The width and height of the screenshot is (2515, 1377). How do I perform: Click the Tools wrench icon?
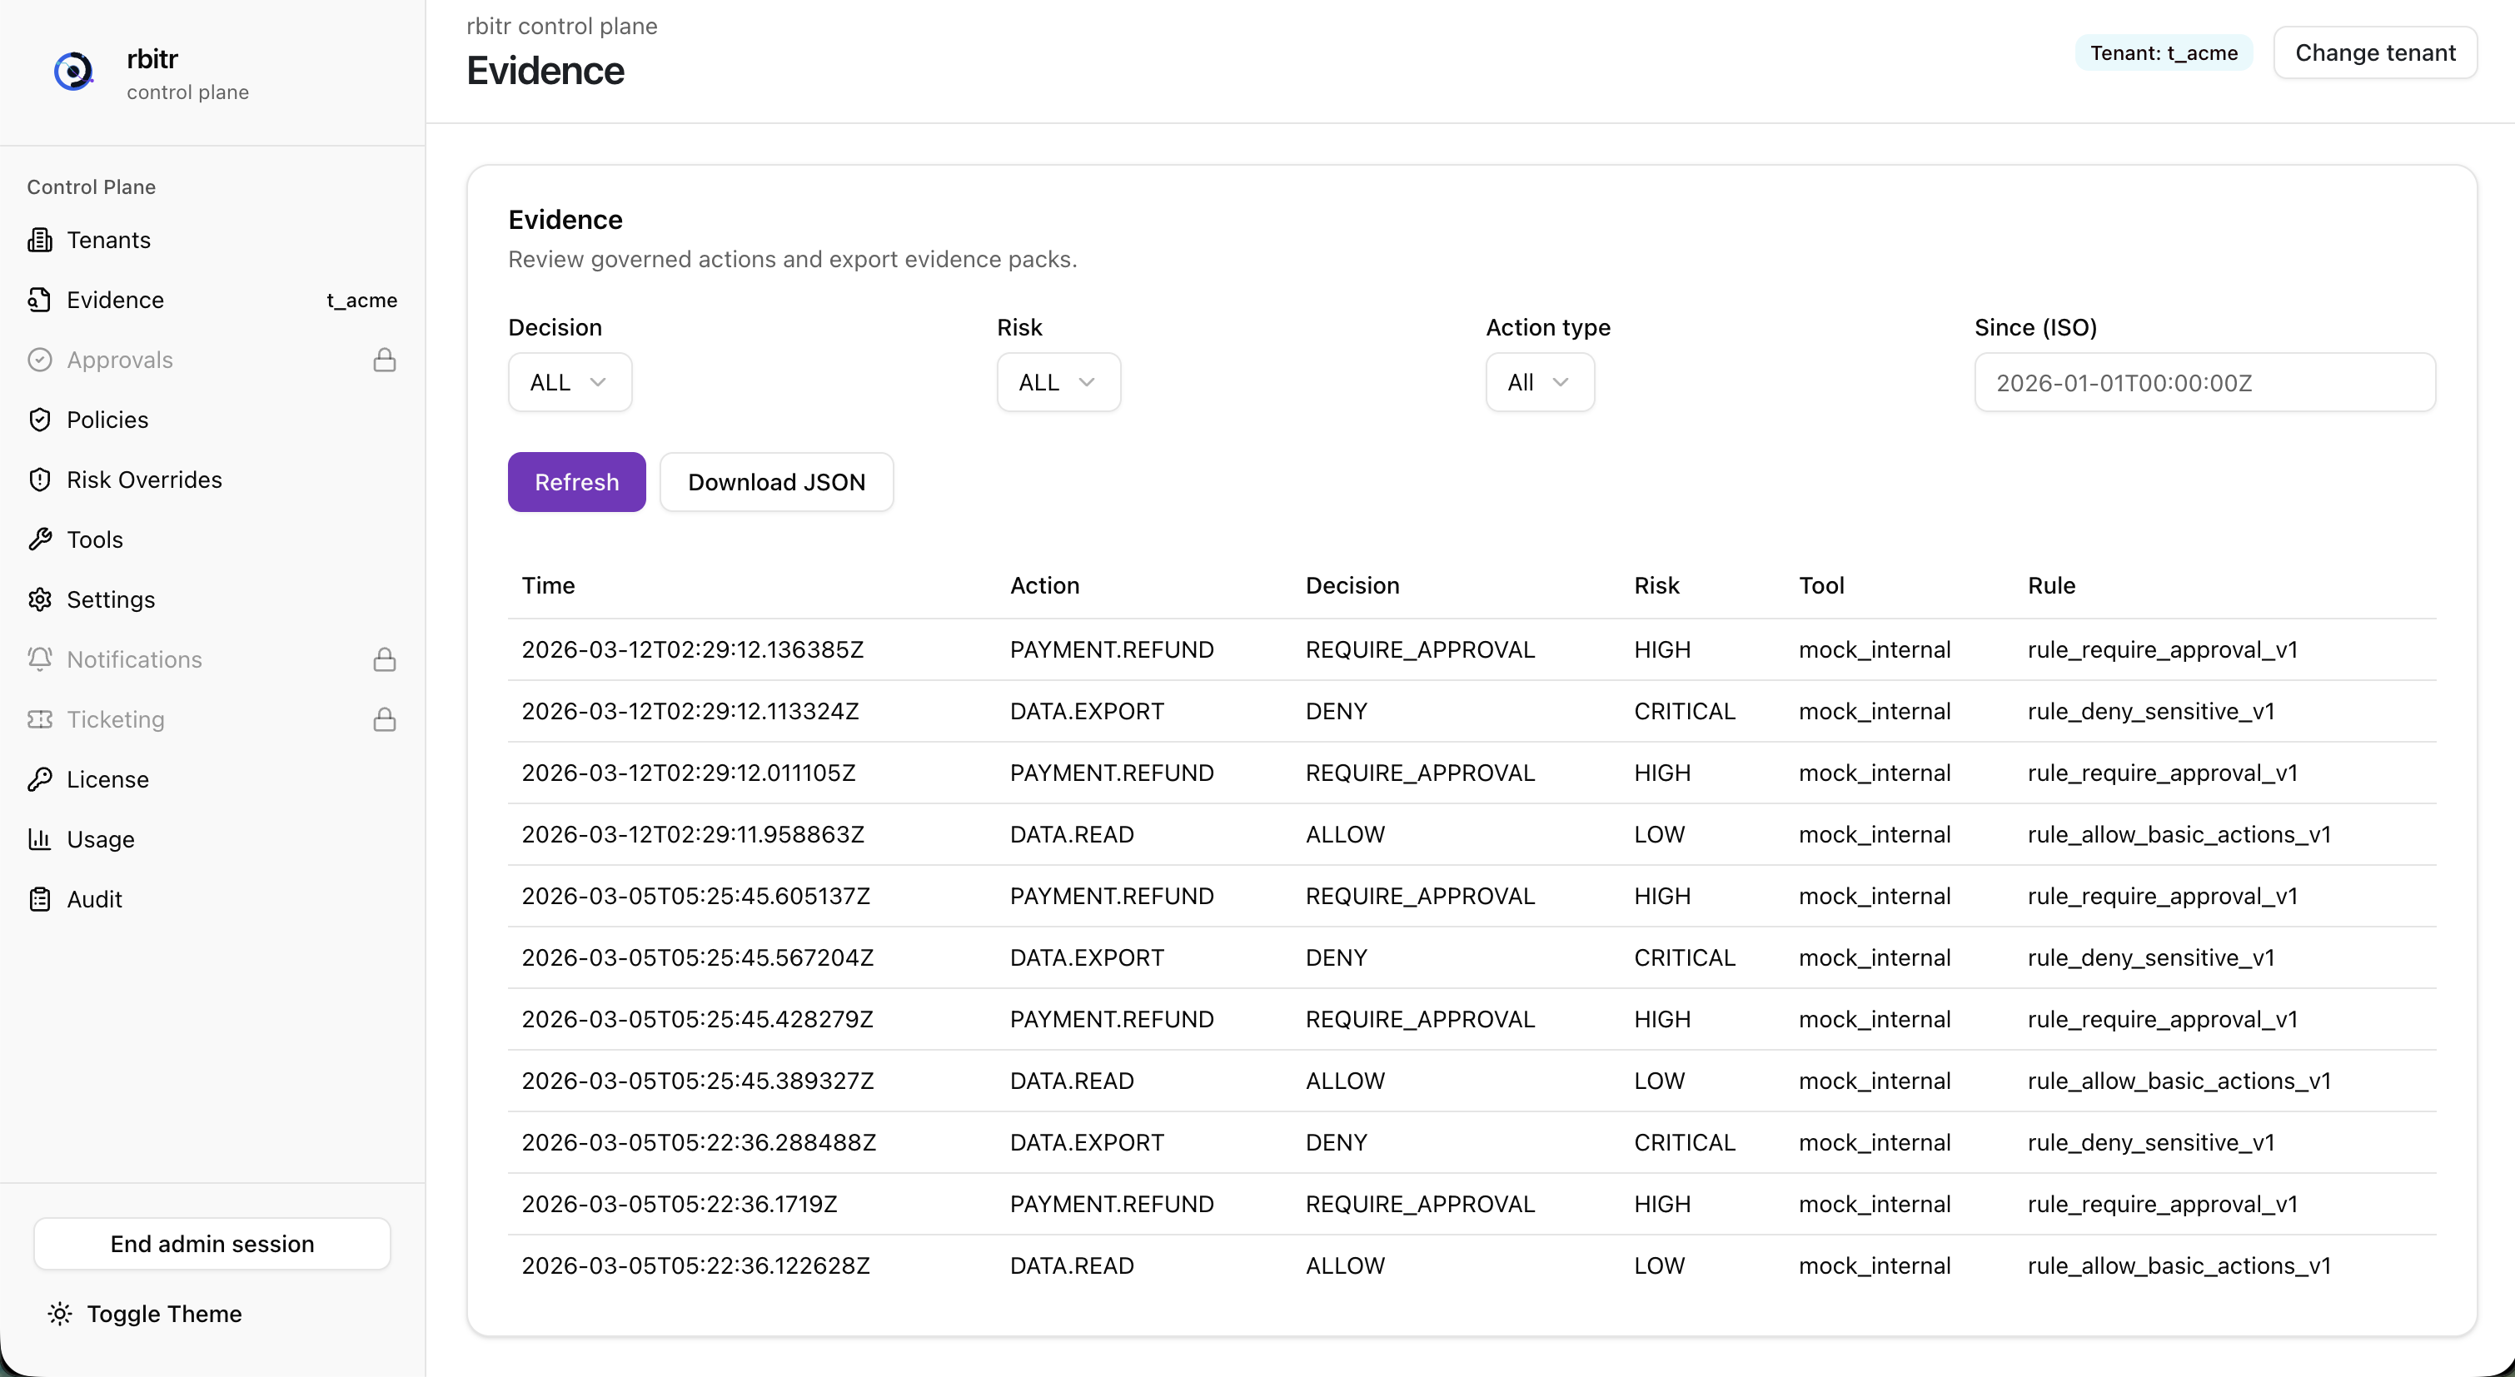[x=40, y=539]
